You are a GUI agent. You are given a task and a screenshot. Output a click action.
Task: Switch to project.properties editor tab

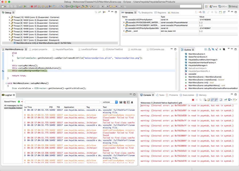pos(38,49)
